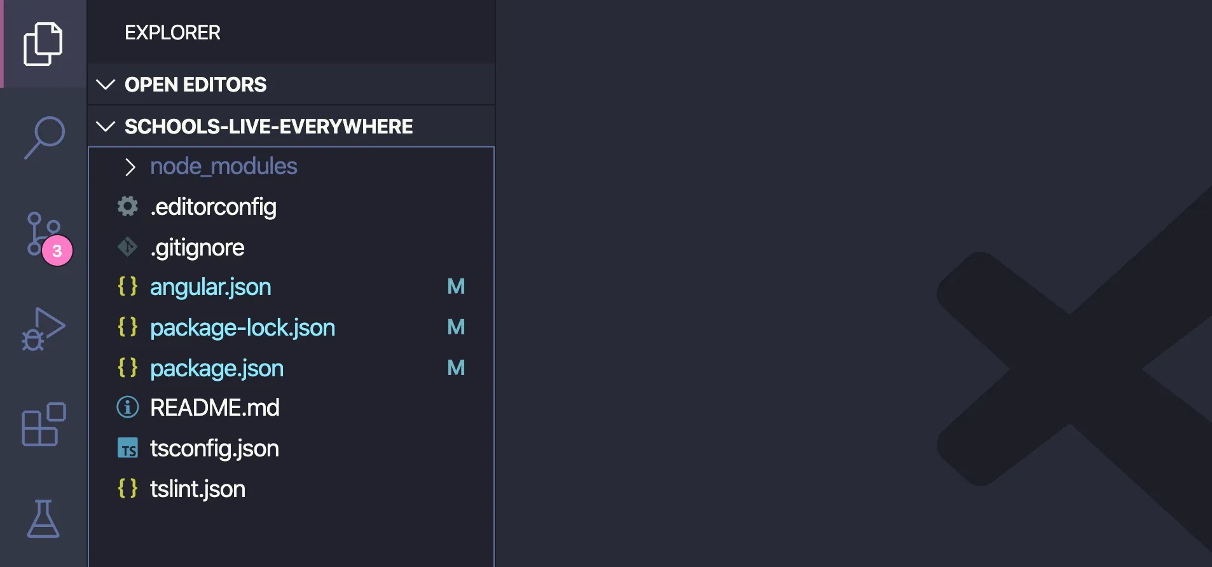Viewport: 1212px width, 567px height.
Task: Open package.json file
Action: (x=291, y=369)
